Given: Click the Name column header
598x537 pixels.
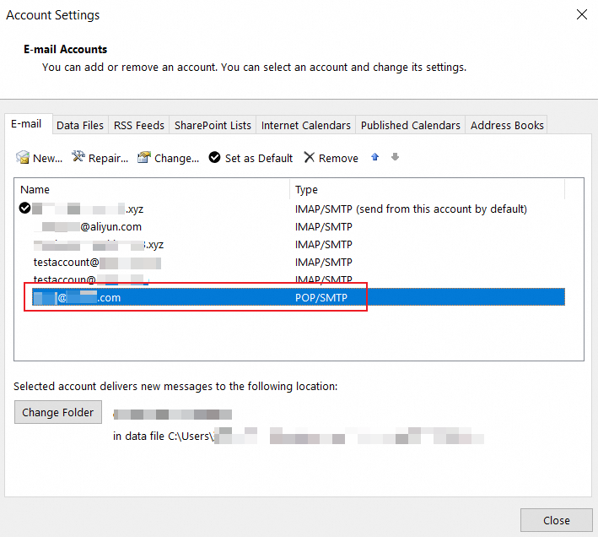Looking at the screenshot, I should (x=152, y=189).
